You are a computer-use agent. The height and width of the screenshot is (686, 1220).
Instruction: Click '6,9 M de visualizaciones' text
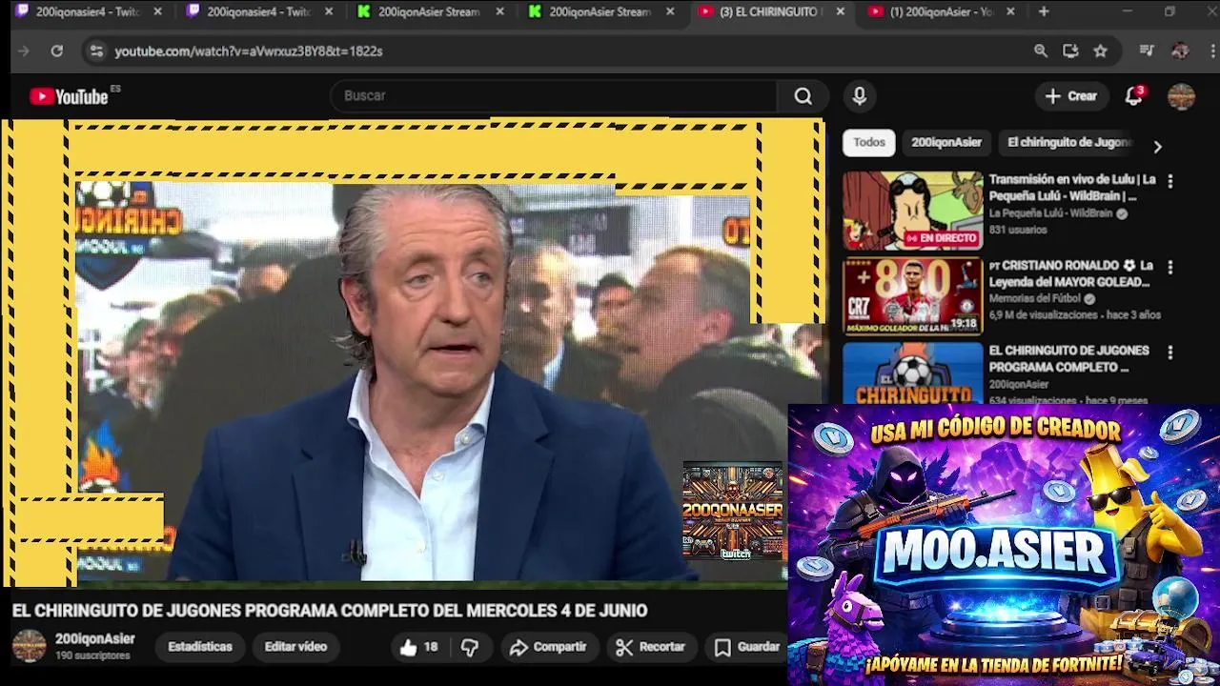pos(1044,314)
